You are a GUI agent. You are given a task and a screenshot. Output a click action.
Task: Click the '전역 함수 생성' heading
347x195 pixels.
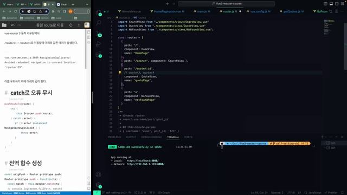[x=25, y=163]
